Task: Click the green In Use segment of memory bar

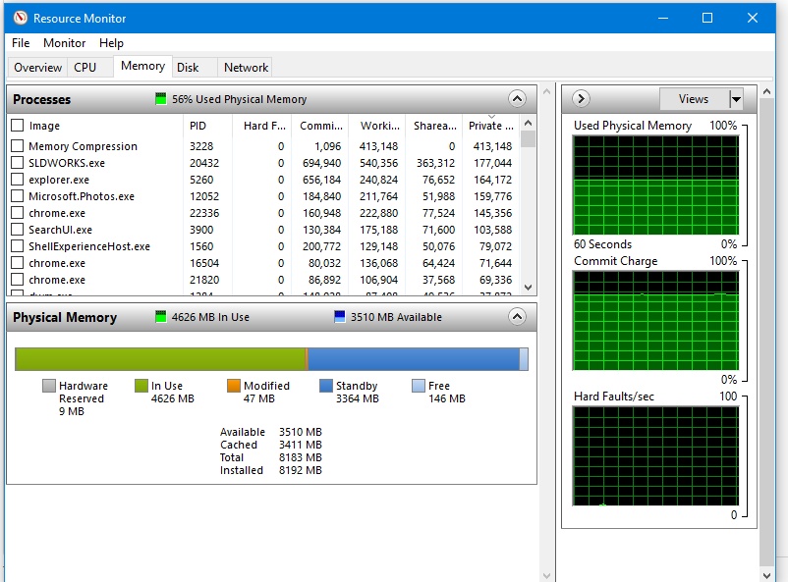Action: click(x=160, y=359)
